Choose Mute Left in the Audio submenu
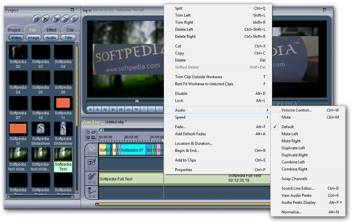The image size is (352, 223). (x=308, y=134)
